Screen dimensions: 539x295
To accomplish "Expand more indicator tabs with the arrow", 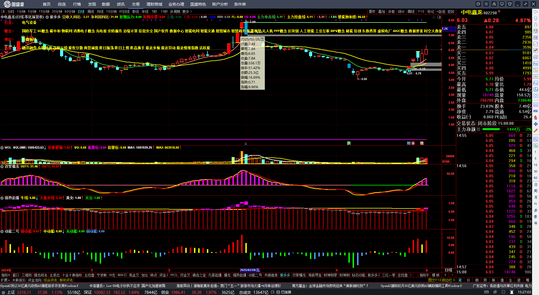I will point(411,275).
